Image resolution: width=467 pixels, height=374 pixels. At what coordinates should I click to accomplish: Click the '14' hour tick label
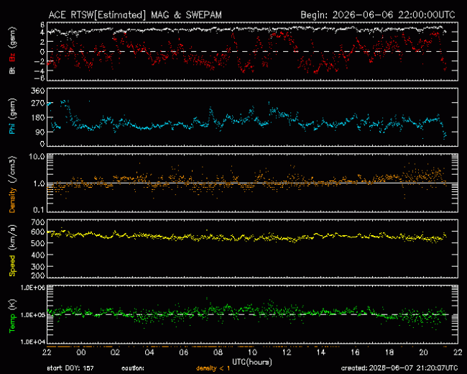[x=320, y=352]
